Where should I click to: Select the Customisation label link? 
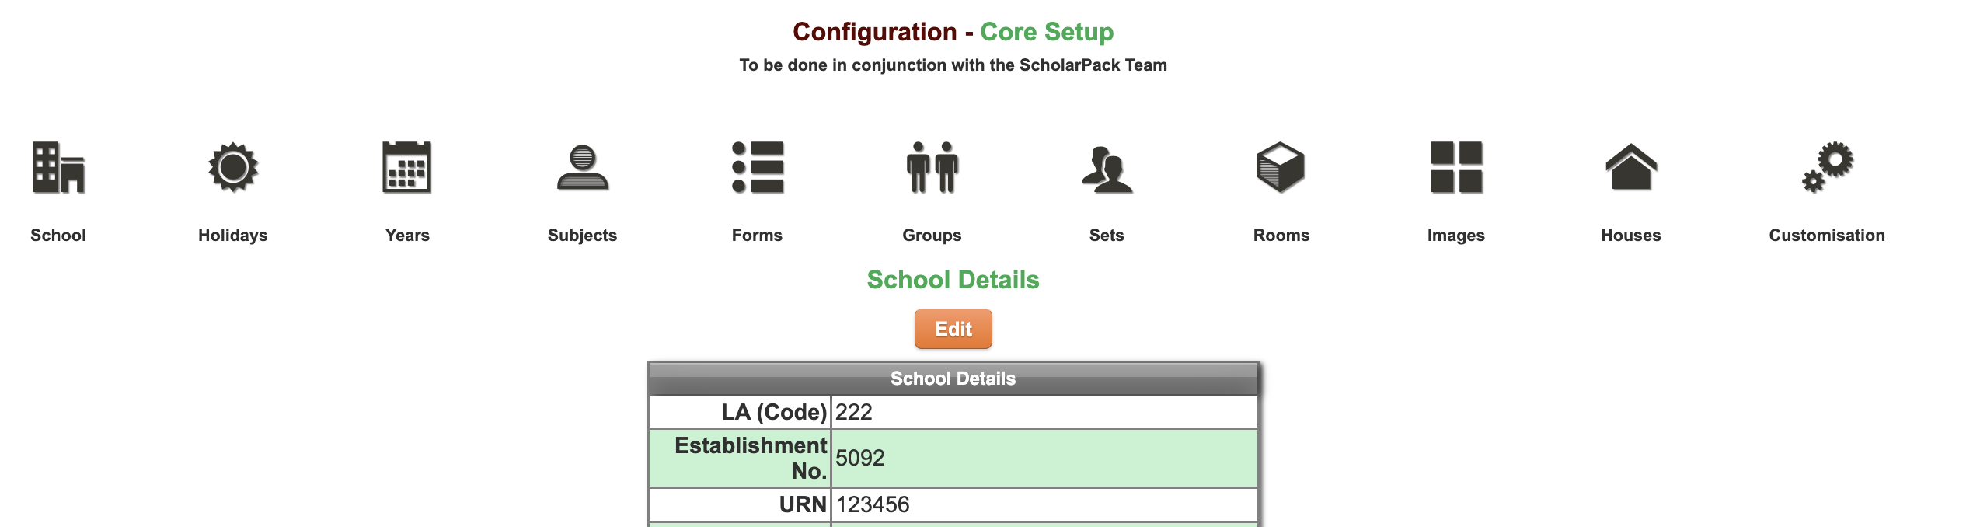[1828, 236]
